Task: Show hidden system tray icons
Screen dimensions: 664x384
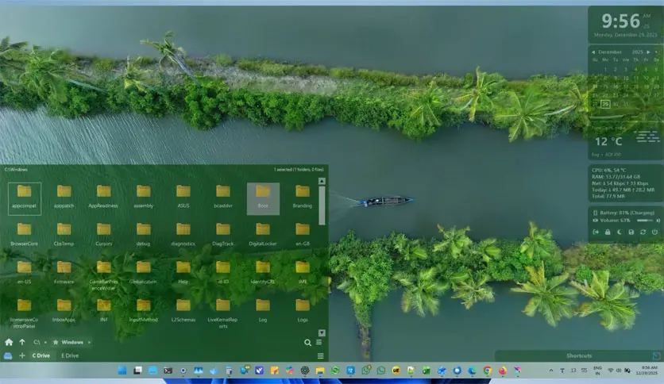Action: click(551, 371)
